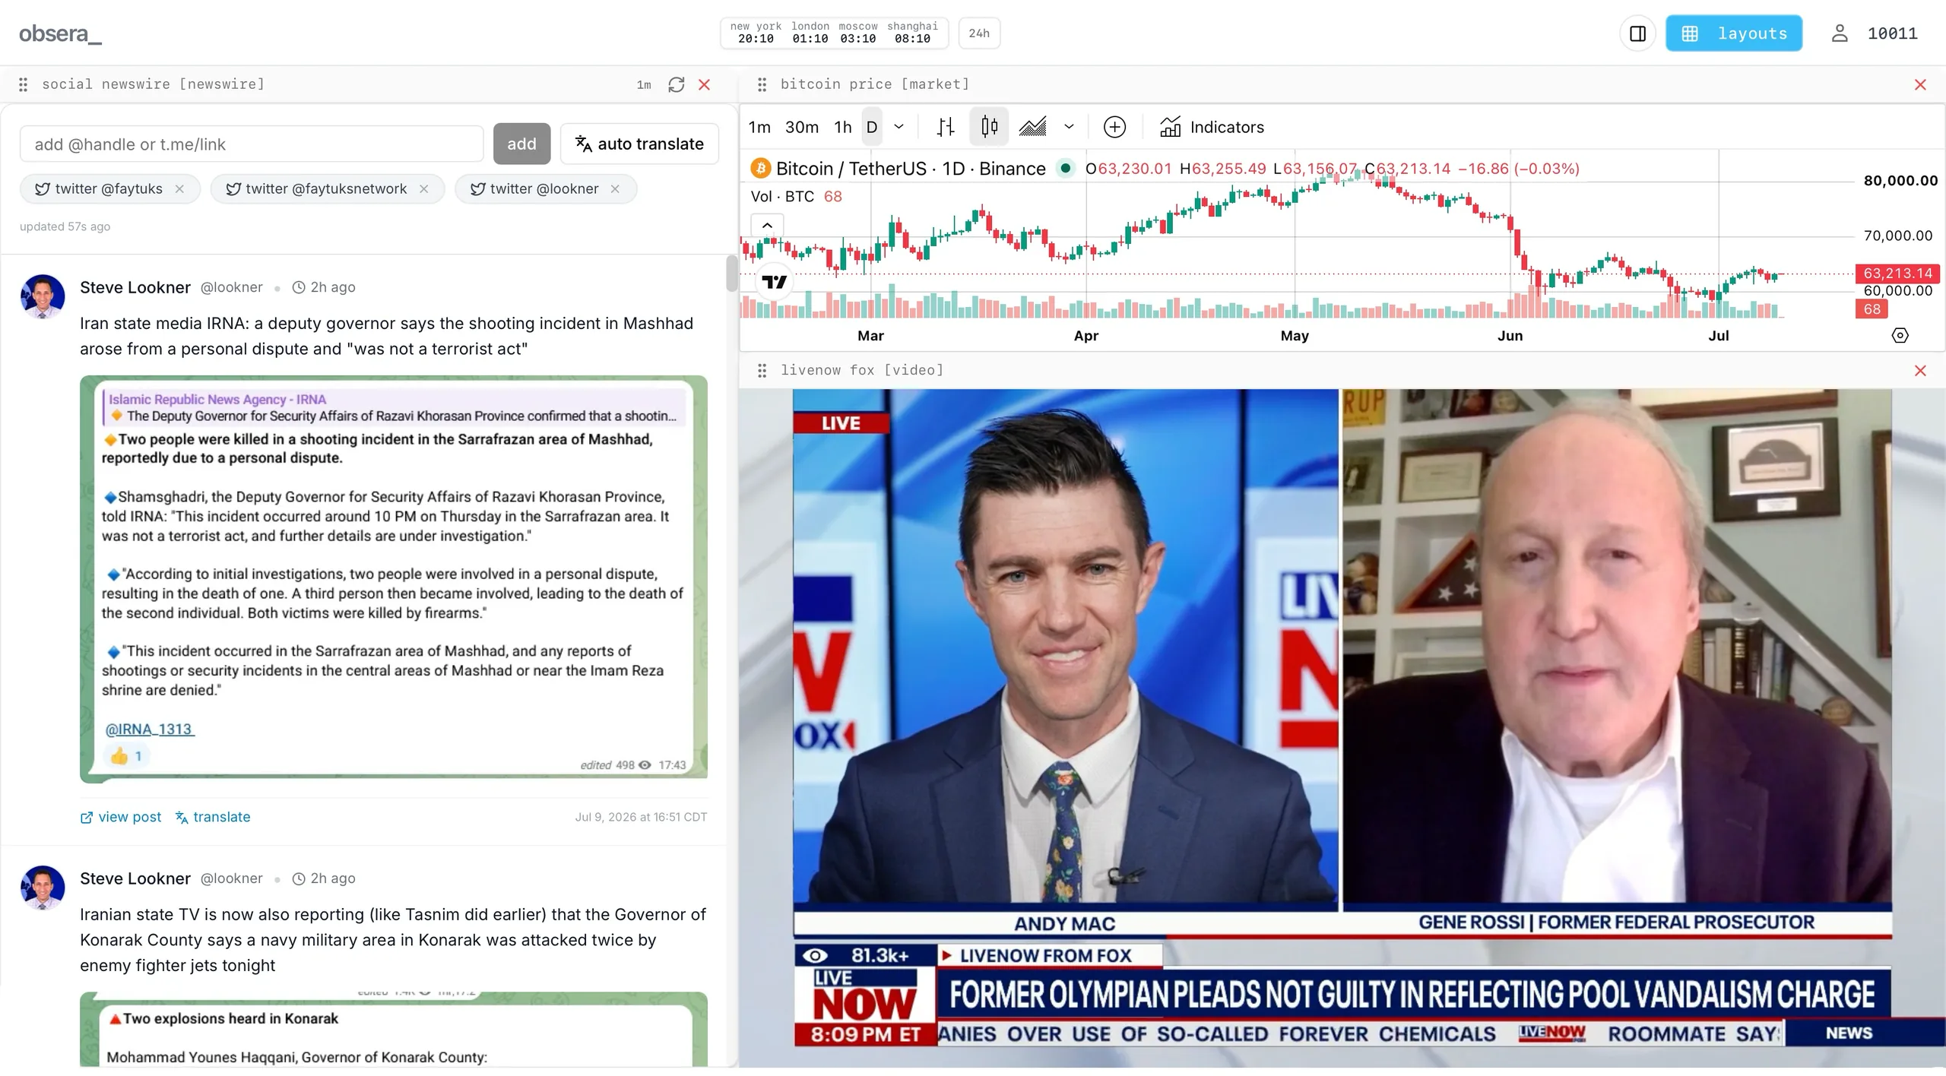Viewport: 1946px width, 1076px height.
Task: Select the candles chart style
Action: coord(989,127)
